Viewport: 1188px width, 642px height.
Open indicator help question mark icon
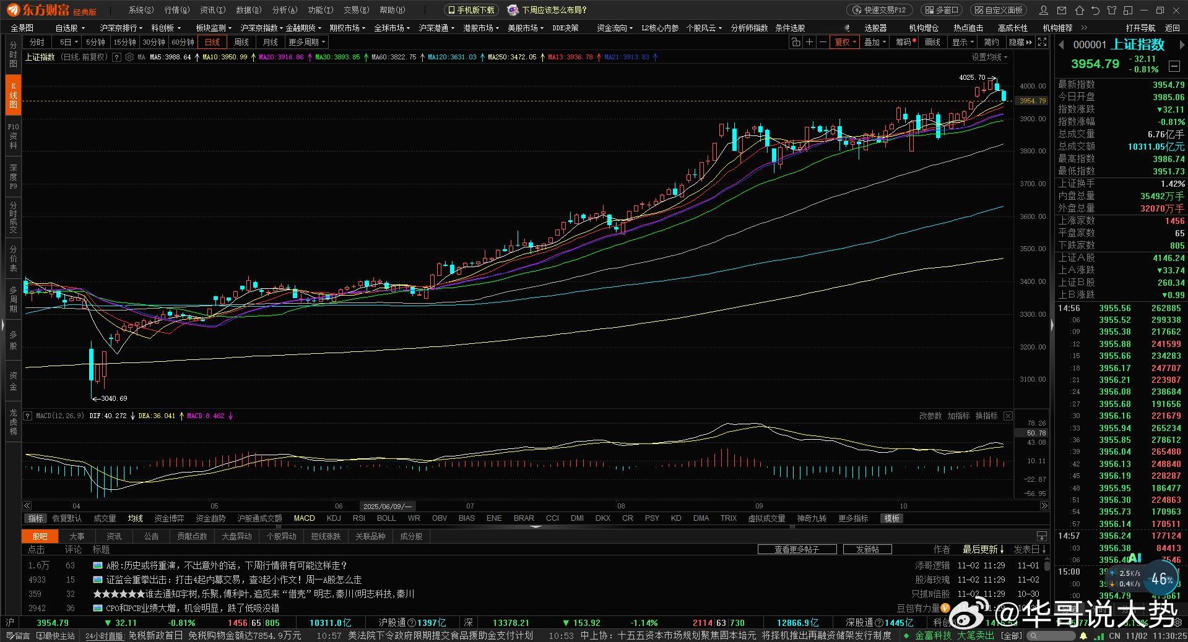pos(117,57)
